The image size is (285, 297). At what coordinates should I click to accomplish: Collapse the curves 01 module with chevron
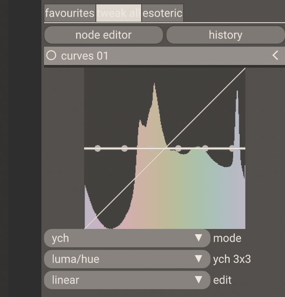(275, 55)
